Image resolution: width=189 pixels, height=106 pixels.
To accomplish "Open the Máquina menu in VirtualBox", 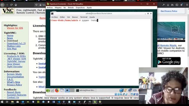I will (58, 8).
